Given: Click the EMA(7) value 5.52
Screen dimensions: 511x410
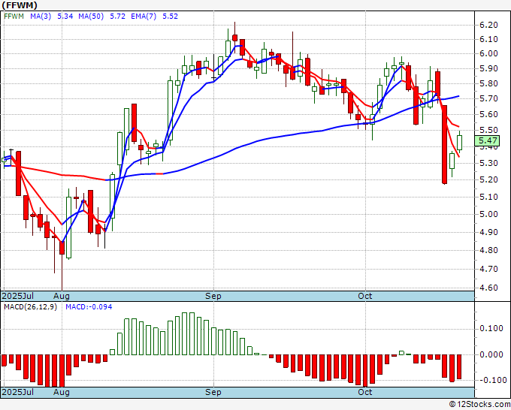Looking at the screenshot, I should click(x=170, y=17).
